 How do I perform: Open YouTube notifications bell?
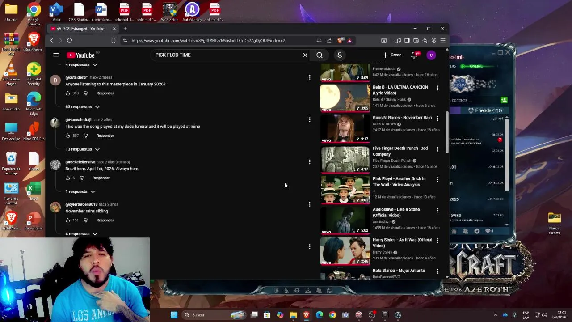414,55
